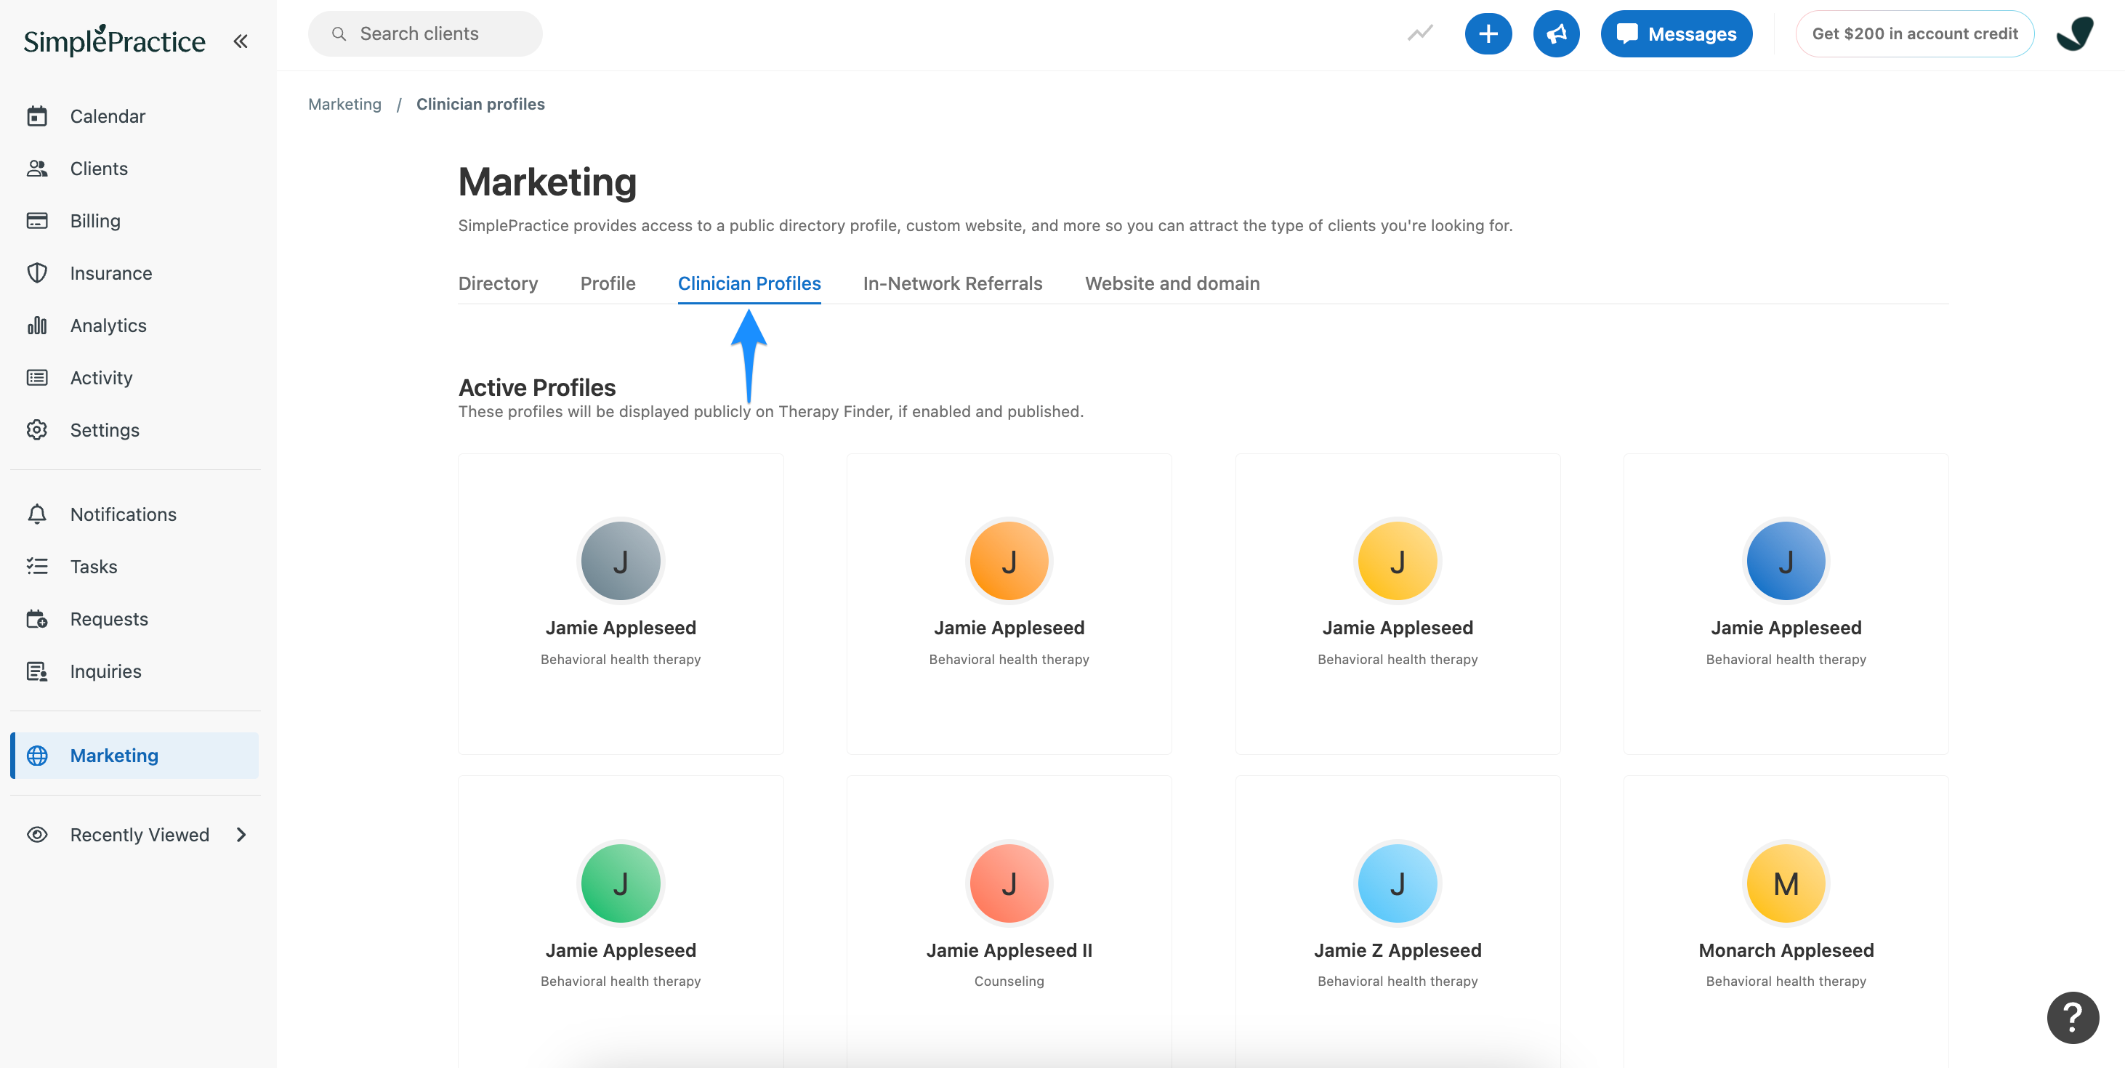Click the Inquiries icon in sidebar
Viewport: 2125px width, 1068px height.
point(37,671)
